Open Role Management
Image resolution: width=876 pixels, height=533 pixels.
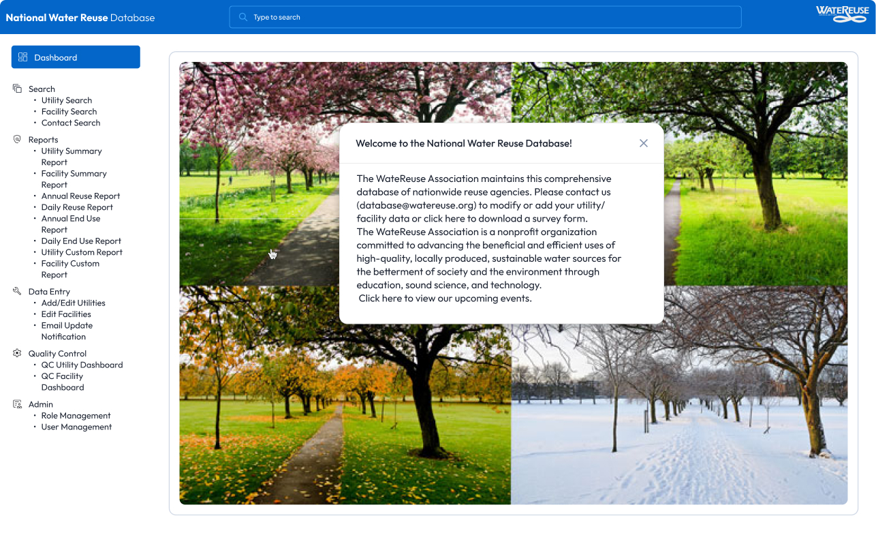coord(76,416)
